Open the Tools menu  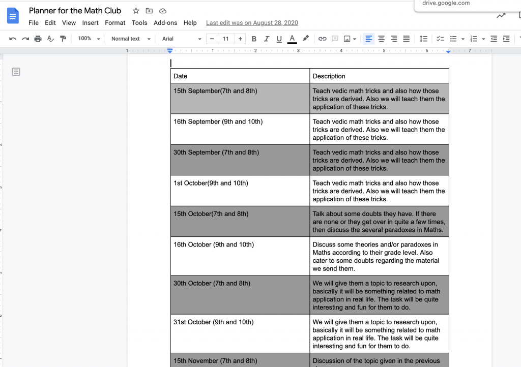coord(139,23)
